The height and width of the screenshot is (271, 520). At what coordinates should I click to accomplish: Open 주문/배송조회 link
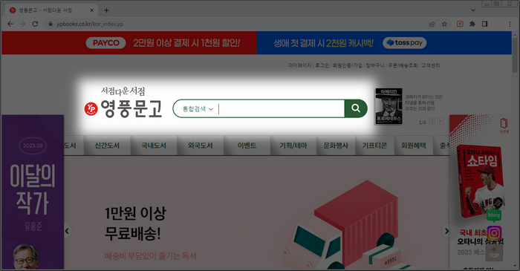coord(403,65)
